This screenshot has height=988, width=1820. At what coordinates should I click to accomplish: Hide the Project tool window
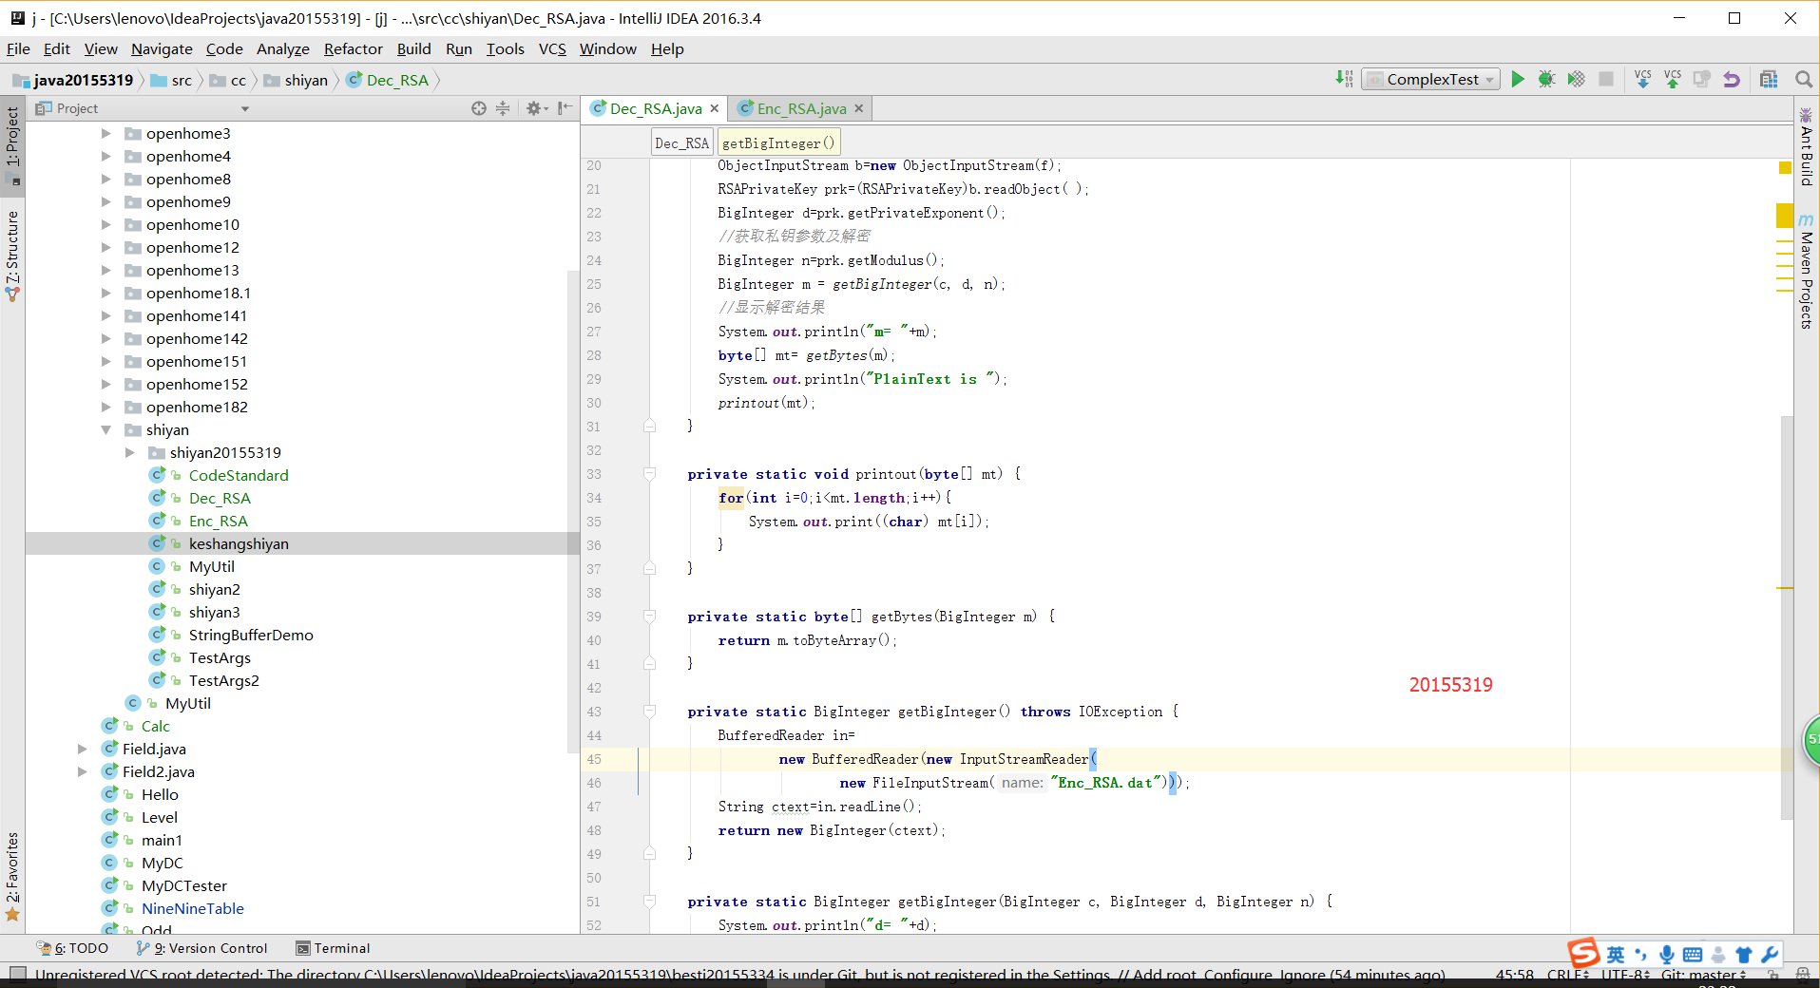click(565, 108)
